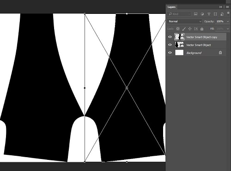The width and height of the screenshot is (231, 171).
Task: Click the Vector Smart Object layer thumbnail
Action: (179, 45)
